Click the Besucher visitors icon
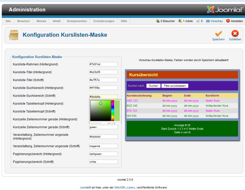This screenshot has height=190, width=245. coord(158,21)
